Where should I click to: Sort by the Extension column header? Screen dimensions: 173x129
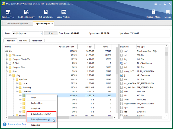128,47
